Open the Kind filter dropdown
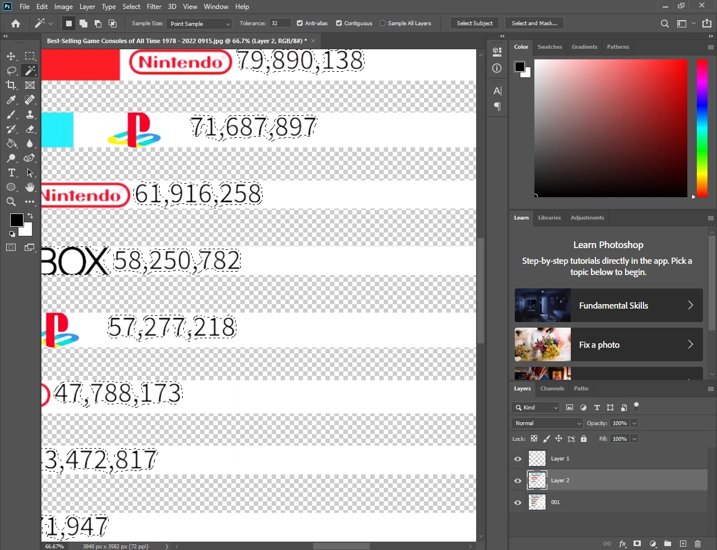Image resolution: width=717 pixels, height=550 pixels. pos(536,408)
